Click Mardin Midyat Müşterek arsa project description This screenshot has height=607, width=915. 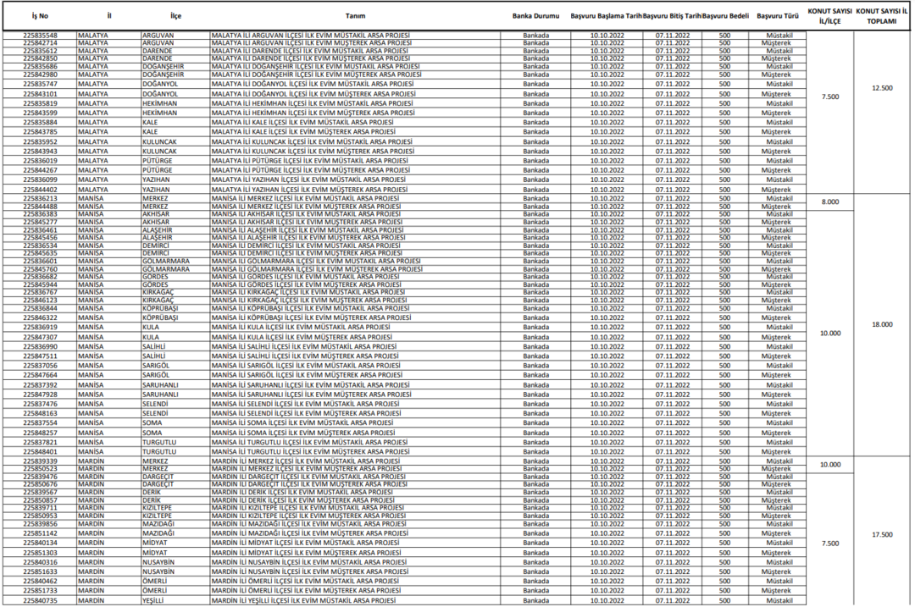click(306, 552)
